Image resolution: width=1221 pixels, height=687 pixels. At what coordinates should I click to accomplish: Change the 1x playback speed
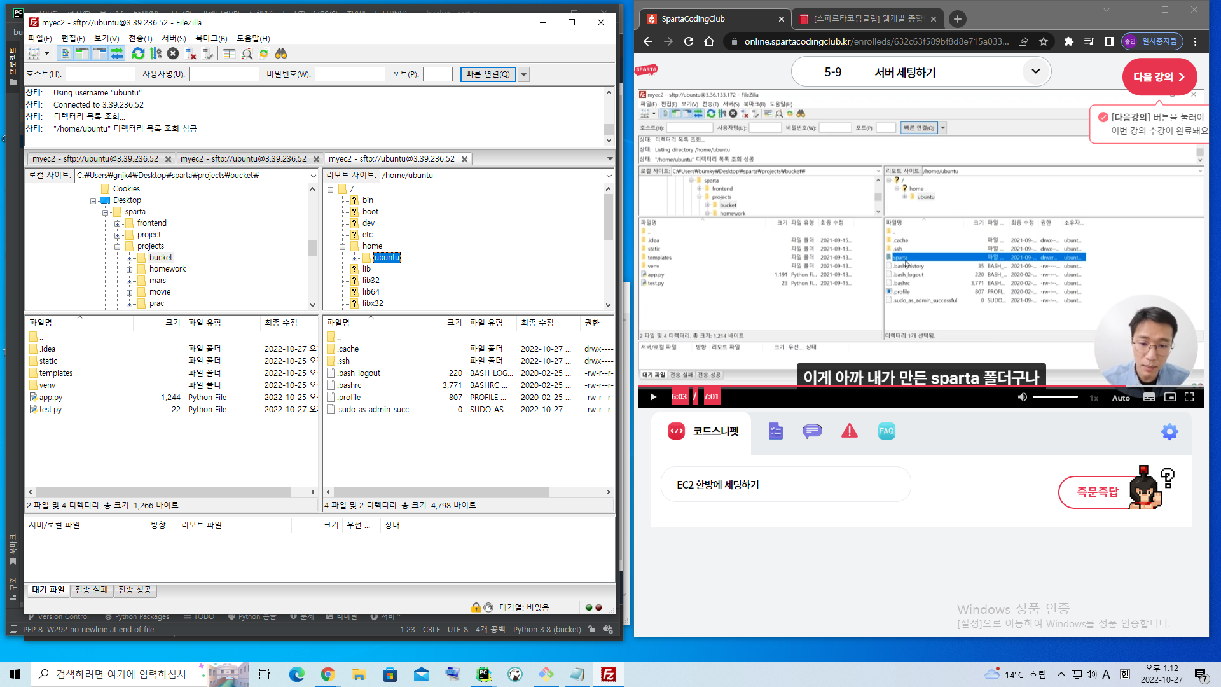click(1094, 398)
